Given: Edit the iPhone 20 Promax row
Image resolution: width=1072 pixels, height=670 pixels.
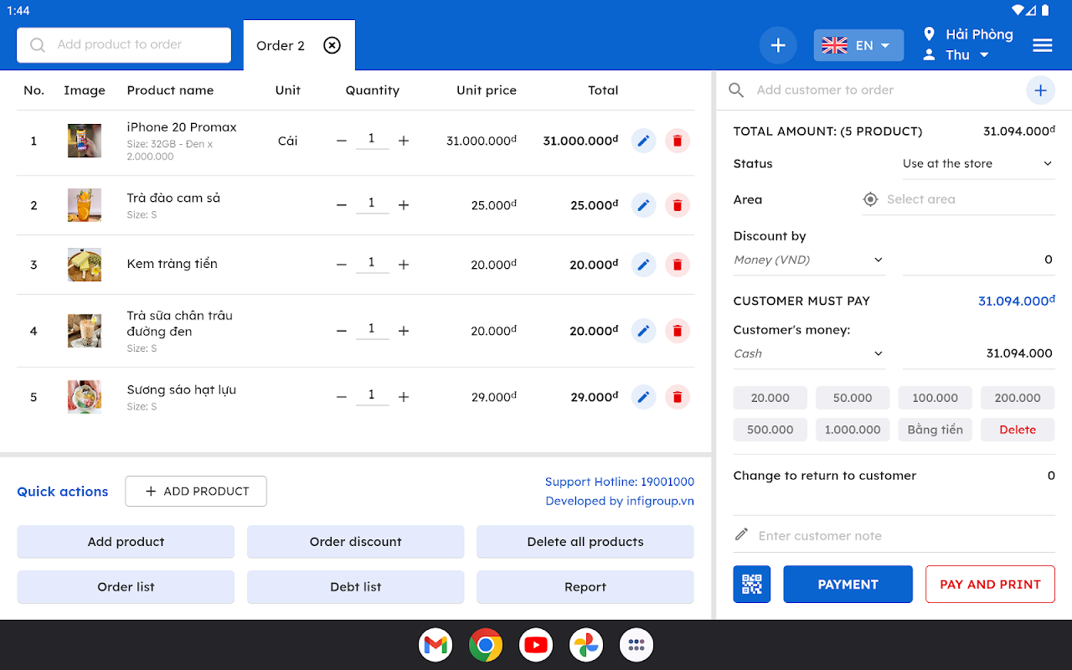Looking at the screenshot, I should pyautogui.click(x=643, y=141).
